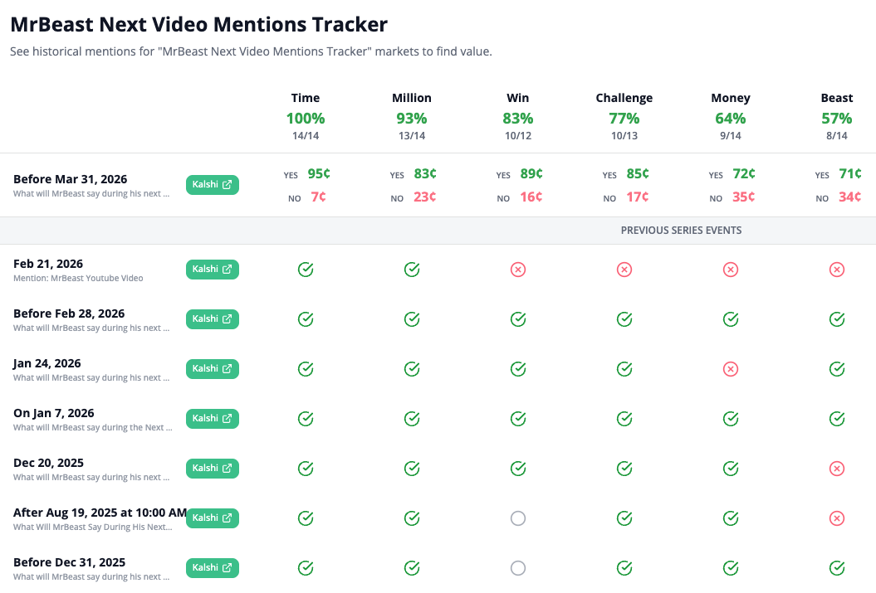Open the Kalshi page for Dec 20, 2025
The height and width of the screenshot is (593, 876).
(211, 468)
